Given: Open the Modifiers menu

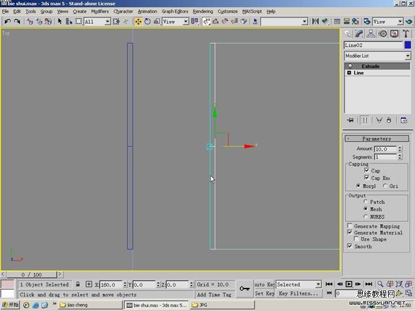Looking at the screenshot, I should click(100, 12).
